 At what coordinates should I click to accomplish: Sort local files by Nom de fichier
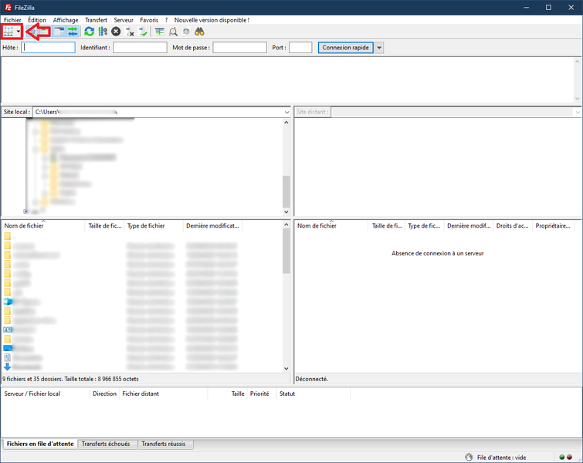point(43,225)
